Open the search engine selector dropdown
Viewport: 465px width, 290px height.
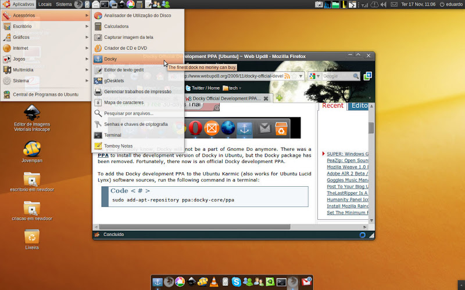coord(314,76)
